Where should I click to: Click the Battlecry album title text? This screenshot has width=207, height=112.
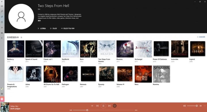click(x=10, y=59)
